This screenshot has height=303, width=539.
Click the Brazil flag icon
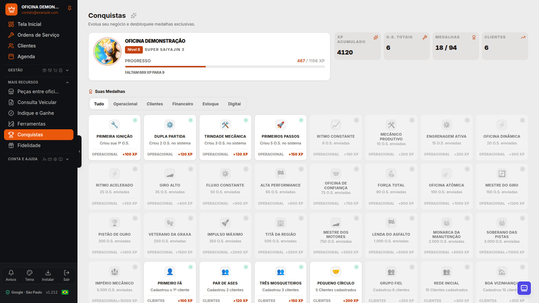(x=65, y=292)
